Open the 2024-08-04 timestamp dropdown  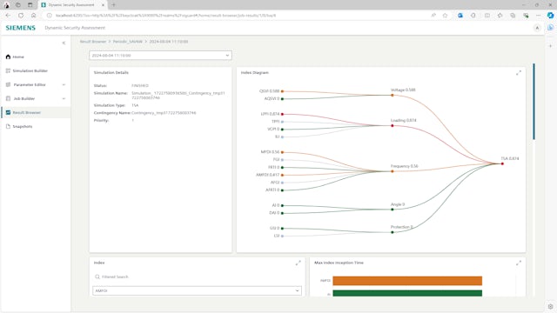click(x=160, y=56)
